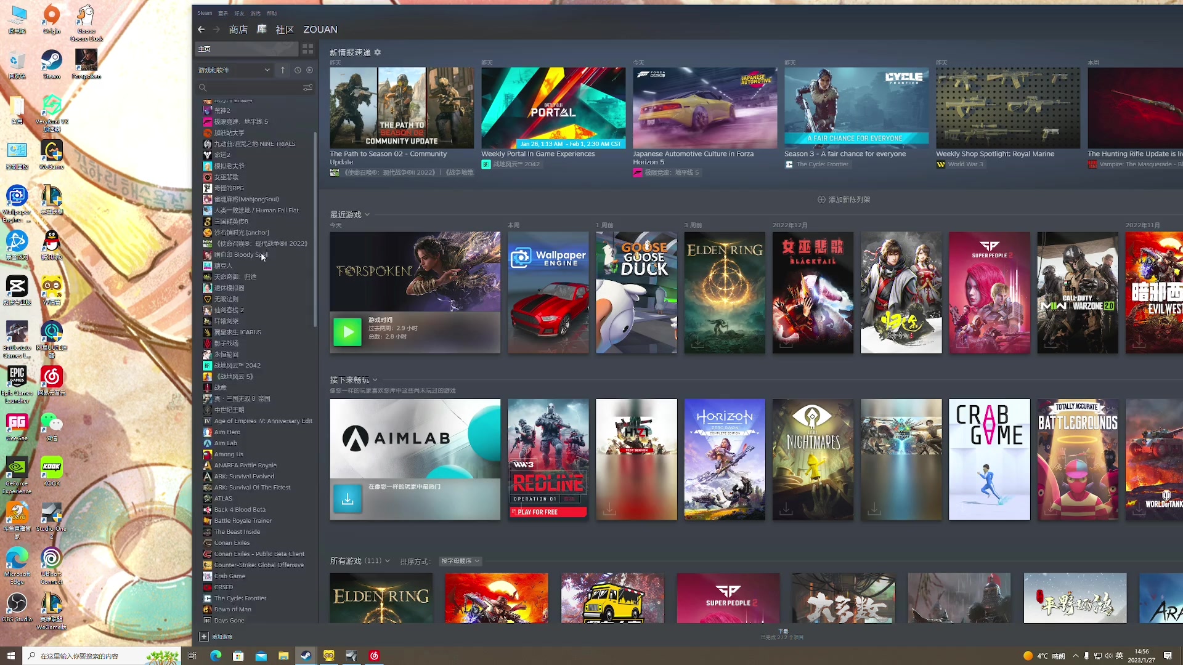Click NetEase Cloud Music taskbar icon

pyautogui.click(x=374, y=656)
